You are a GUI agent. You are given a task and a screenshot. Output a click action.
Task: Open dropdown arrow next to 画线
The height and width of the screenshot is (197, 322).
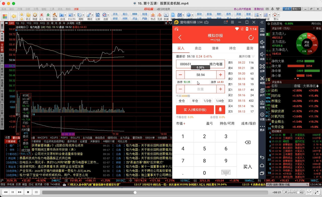(x=93, y=15)
